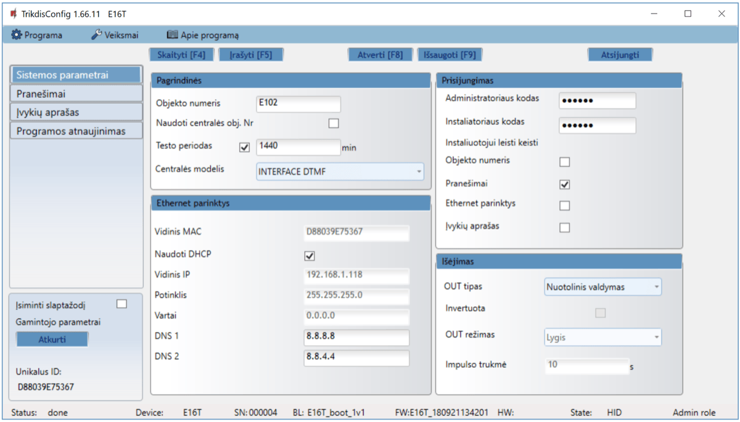
Task: Click the gear icon beside Programa
Action: (x=17, y=35)
